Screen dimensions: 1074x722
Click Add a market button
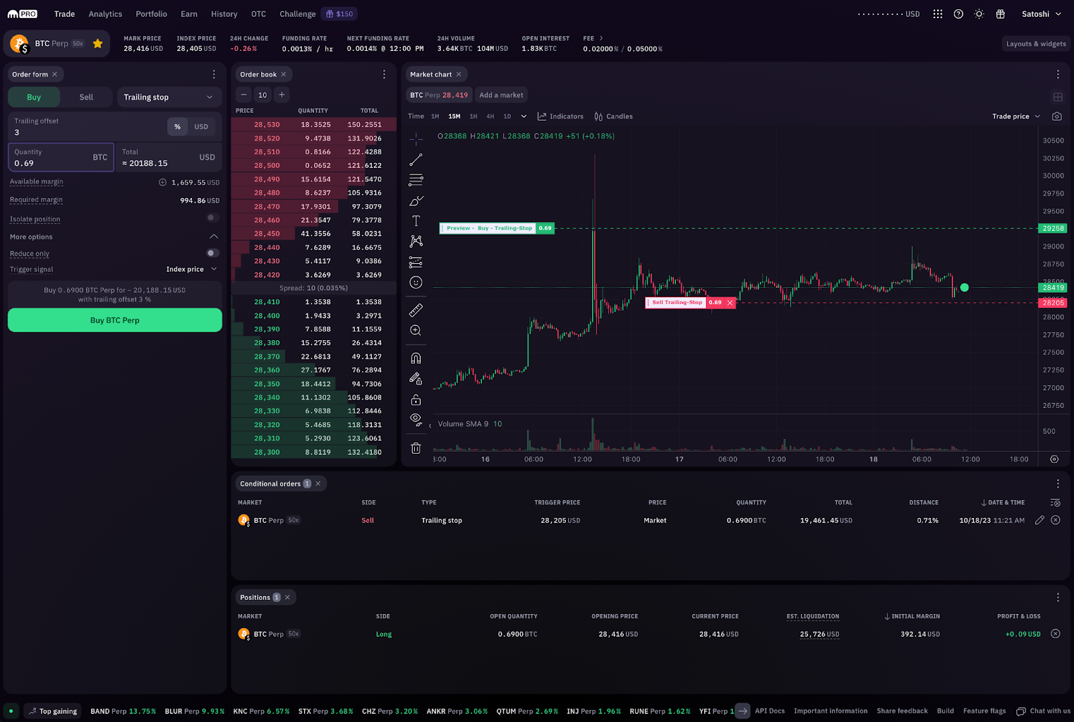(x=501, y=95)
